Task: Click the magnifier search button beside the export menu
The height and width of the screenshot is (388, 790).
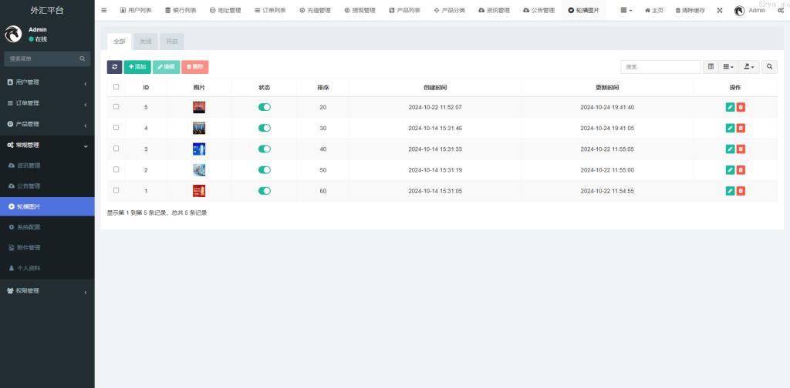Action: [x=769, y=67]
